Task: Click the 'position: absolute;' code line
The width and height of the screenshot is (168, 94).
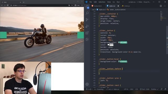Action: pos(110,50)
